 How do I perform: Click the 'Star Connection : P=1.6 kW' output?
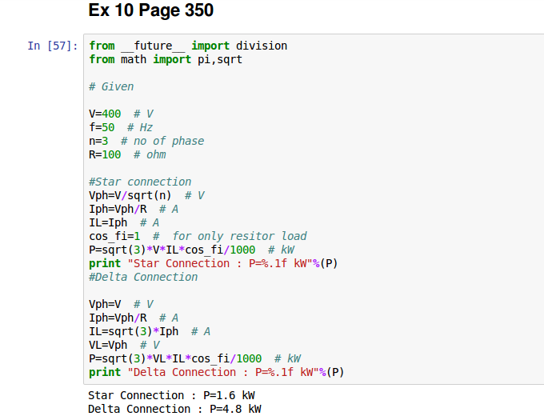[171, 395]
